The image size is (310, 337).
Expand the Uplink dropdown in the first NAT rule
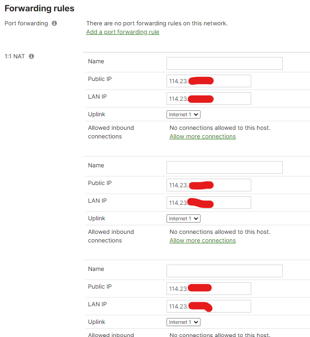183,115
